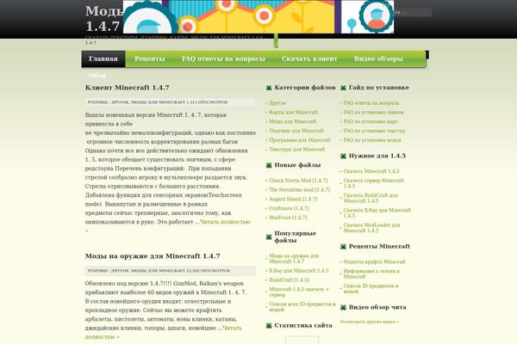
Task: Go to FAQ ответы на вопросы tab
Action: [x=223, y=59]
